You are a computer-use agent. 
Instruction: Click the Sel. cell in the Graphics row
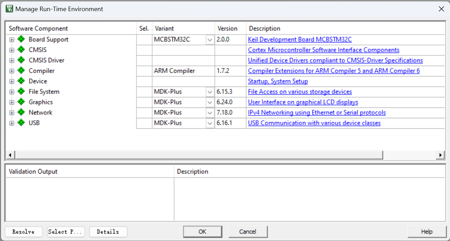click(x=144, y=102)
